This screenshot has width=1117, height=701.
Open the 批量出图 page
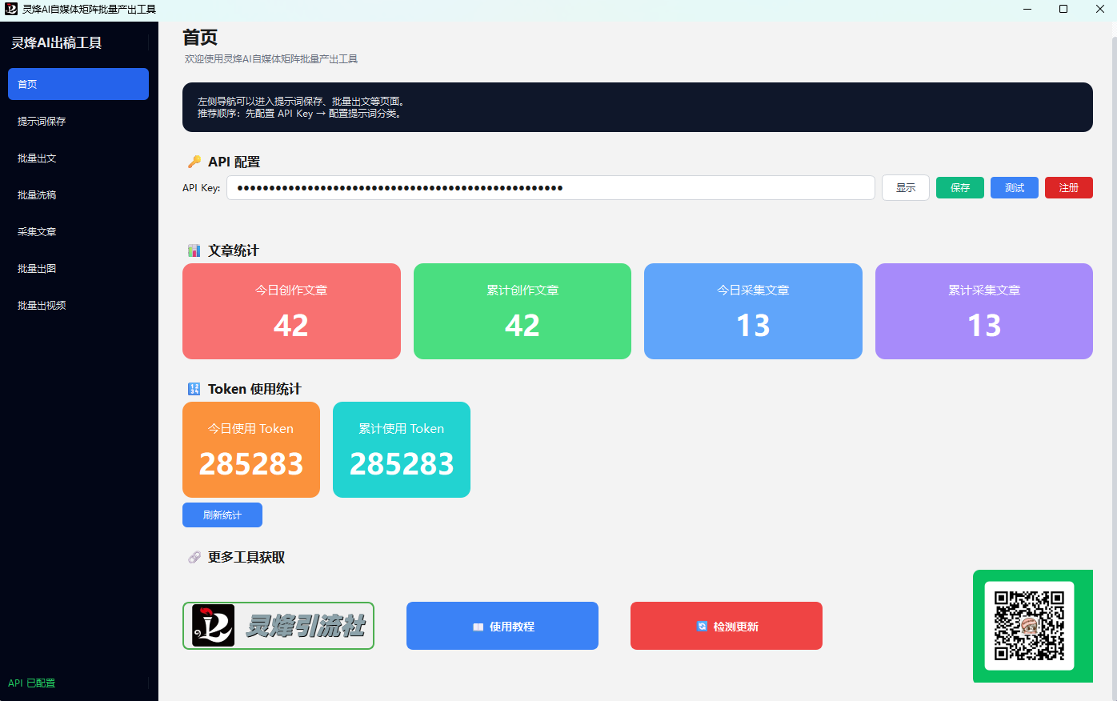point(78,268)
